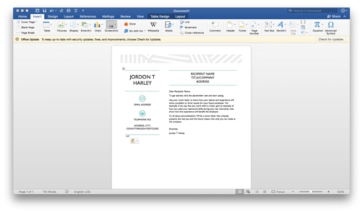Open the Mailings tab
The image size is (363, 213).
point(108,17)
